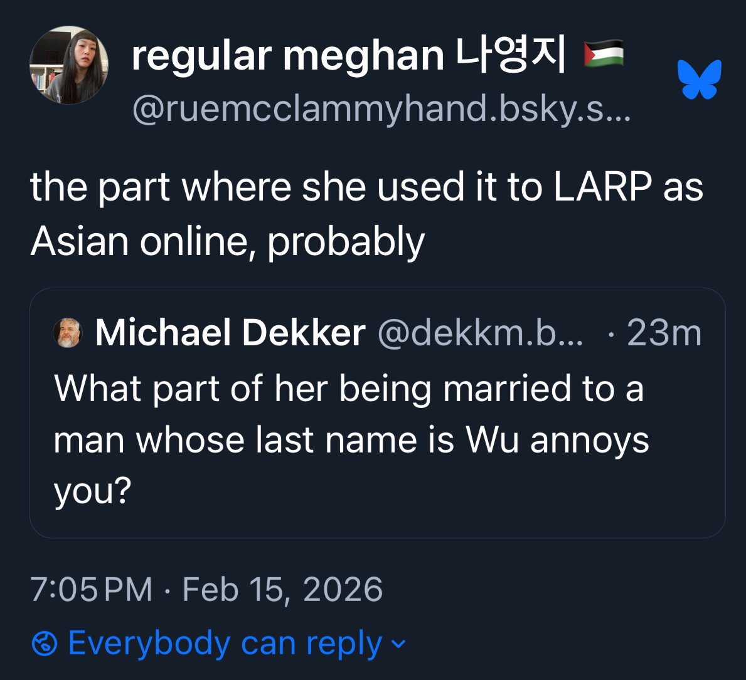Open the @ruemcclammyhand.bsky.s... handle
The height and width of the screenshot is (680, 746).
381,109
